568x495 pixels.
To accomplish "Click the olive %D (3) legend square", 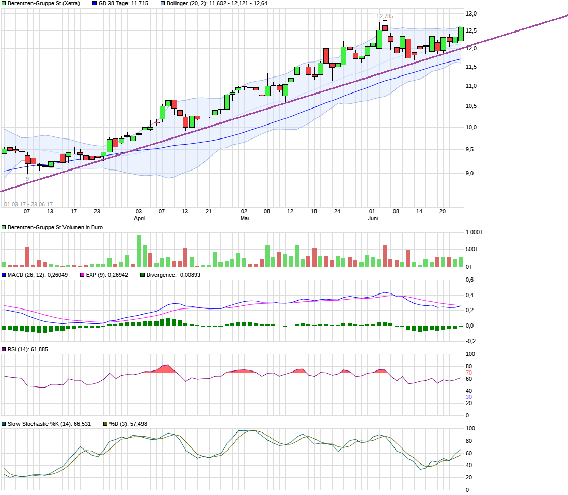I will coord(105,424).
